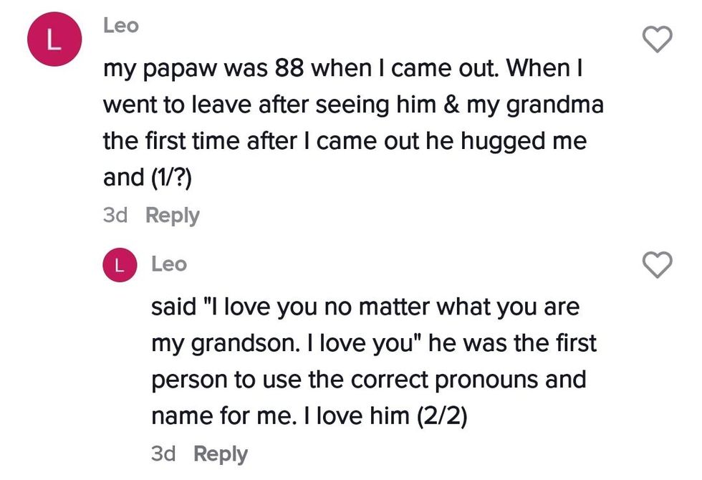Click the 3d timestamp under the nested reply

(x=163, y=454)
